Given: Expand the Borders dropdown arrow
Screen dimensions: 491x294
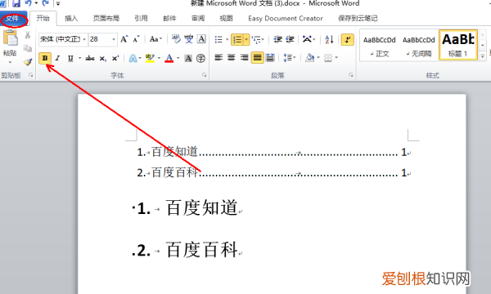Looking at the screenshot, I should pyautogui.click(x=336, y=57).
